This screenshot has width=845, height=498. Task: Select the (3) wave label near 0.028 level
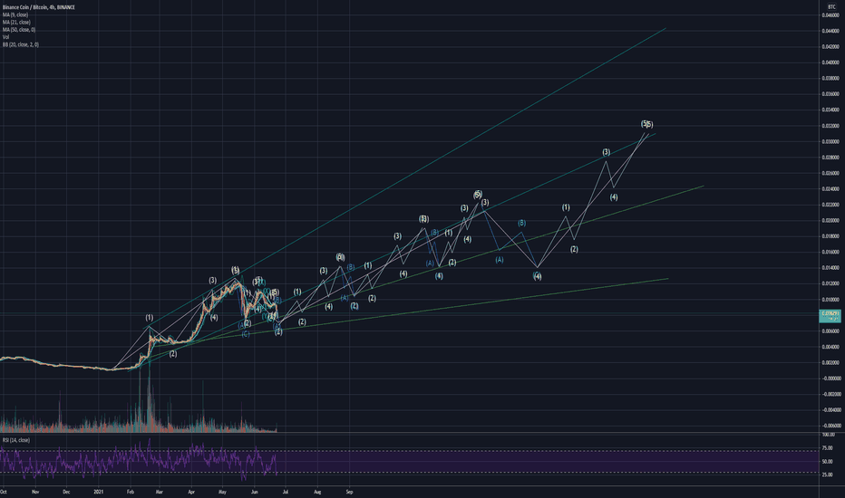[607, 152]
